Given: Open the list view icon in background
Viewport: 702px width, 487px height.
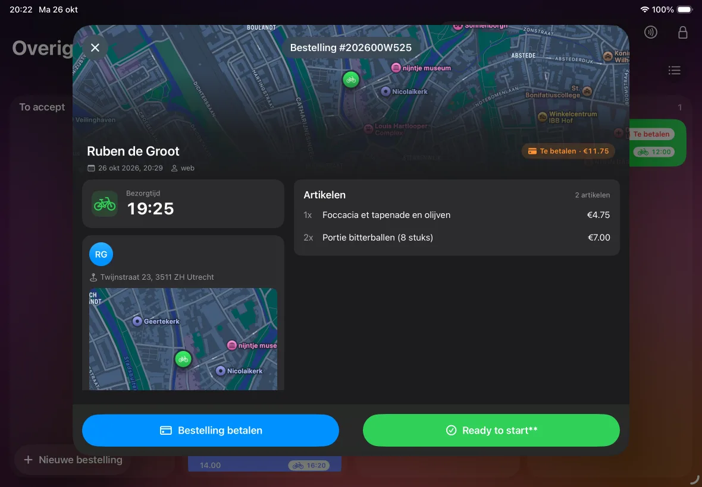Looking at the screenshot, I should pos(674,70).
